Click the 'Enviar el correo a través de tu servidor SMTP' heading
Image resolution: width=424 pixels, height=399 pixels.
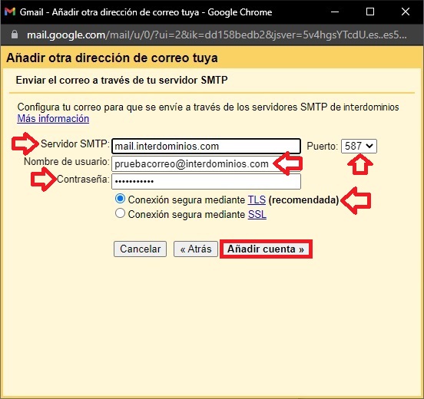(x=121, y=81)
